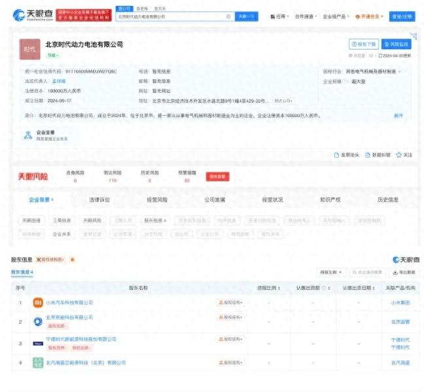Viewport: 424px width, 392px height.
Task: Click the Xiaomi logo in shareholder row 1
Action: (x=37, y=302)
